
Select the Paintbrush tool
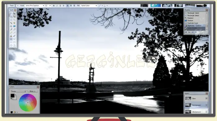click(11, 29)
